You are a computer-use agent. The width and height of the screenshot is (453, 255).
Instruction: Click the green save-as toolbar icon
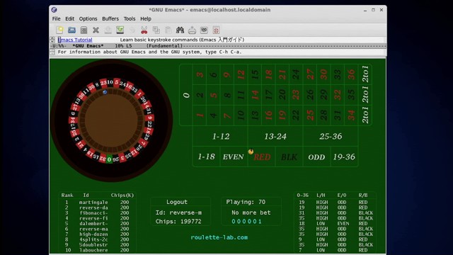point(120,30)
